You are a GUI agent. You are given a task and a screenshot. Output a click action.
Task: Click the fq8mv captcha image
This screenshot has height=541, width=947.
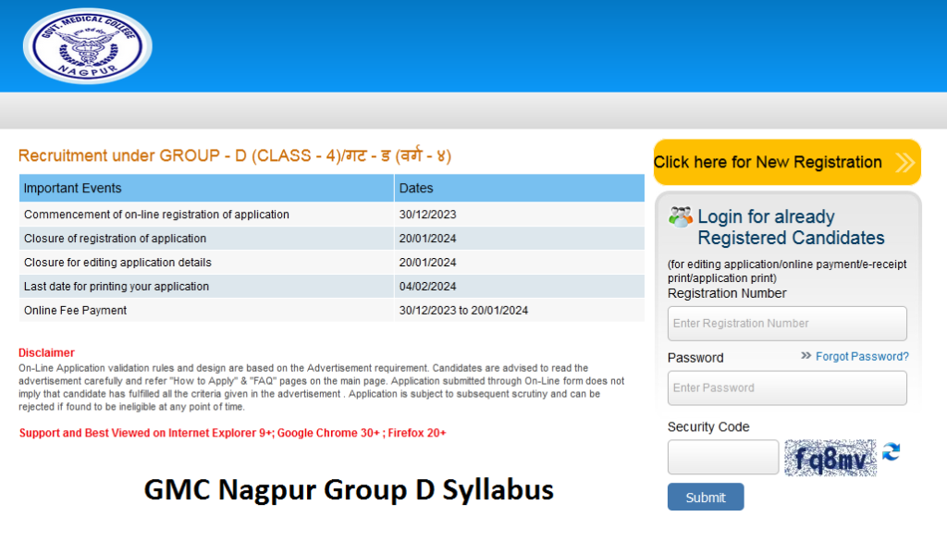point(830,459)
